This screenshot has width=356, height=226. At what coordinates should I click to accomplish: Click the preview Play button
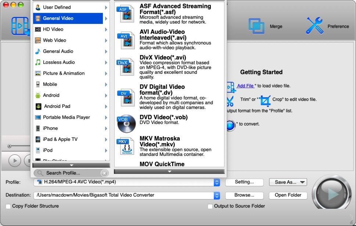click(15, 161)
